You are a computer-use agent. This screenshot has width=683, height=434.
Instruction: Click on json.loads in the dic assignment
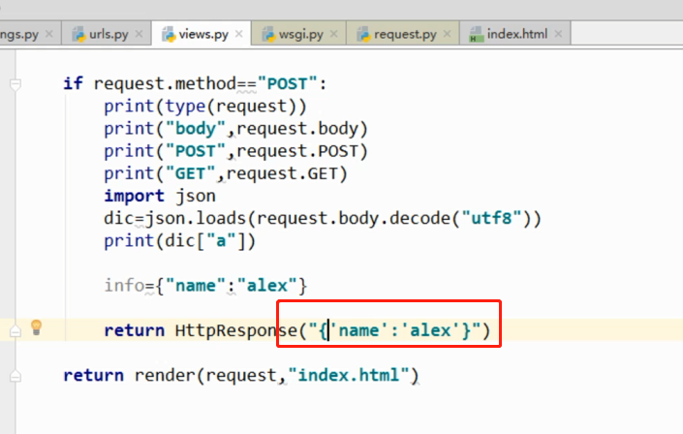point(196,218)
